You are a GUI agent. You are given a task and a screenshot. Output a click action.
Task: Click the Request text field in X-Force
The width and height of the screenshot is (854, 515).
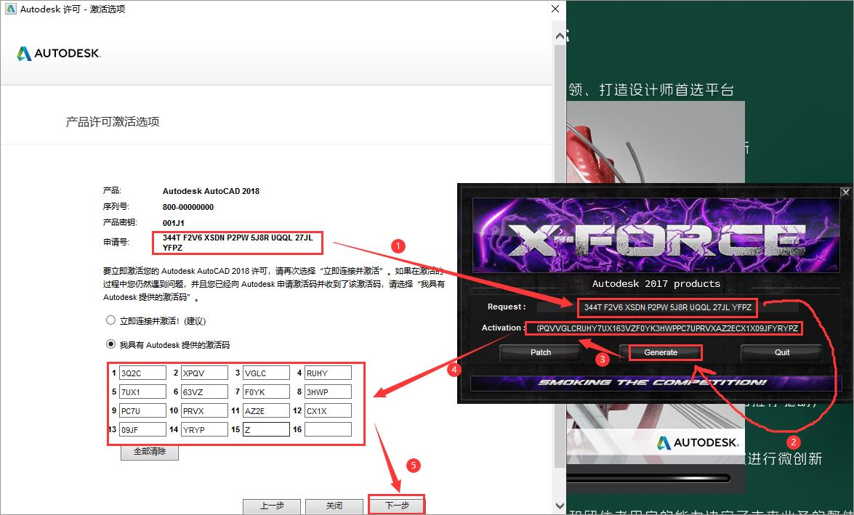click(x=668, y=307)
